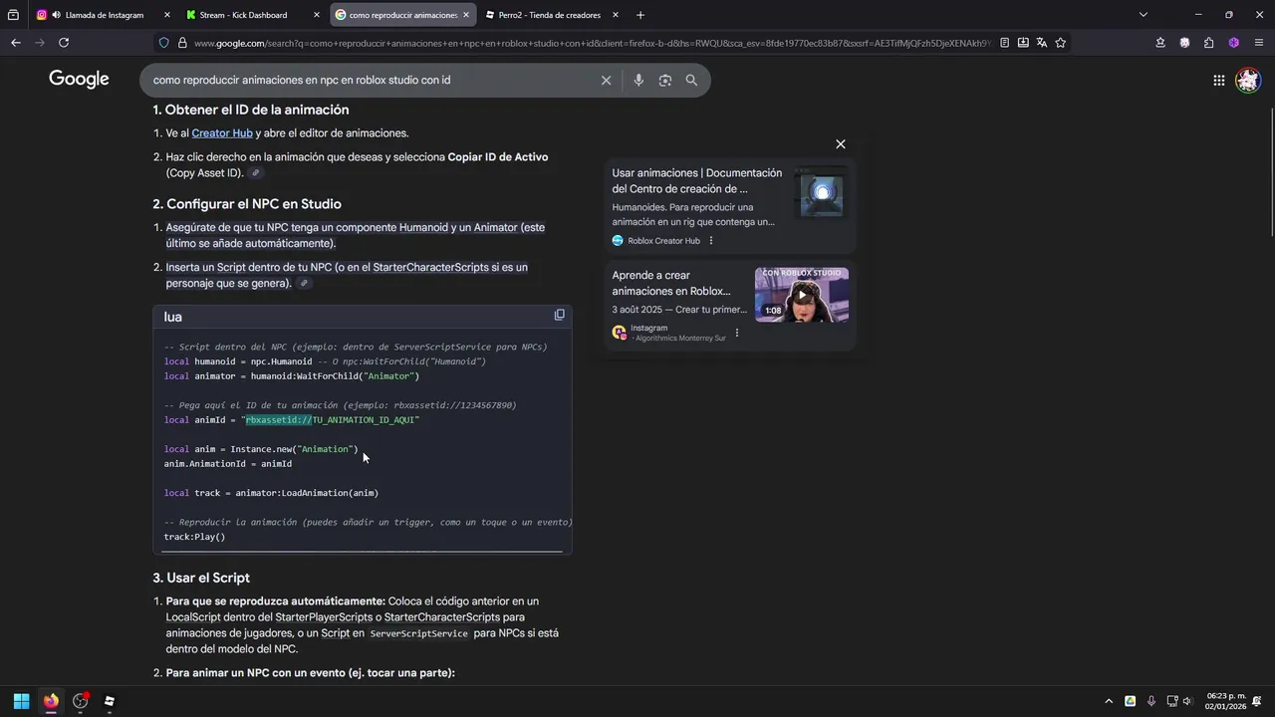Reload the current page
The width and height of the screenshot is (1275, 717).
pyautogui.click(x=64, y=43)
